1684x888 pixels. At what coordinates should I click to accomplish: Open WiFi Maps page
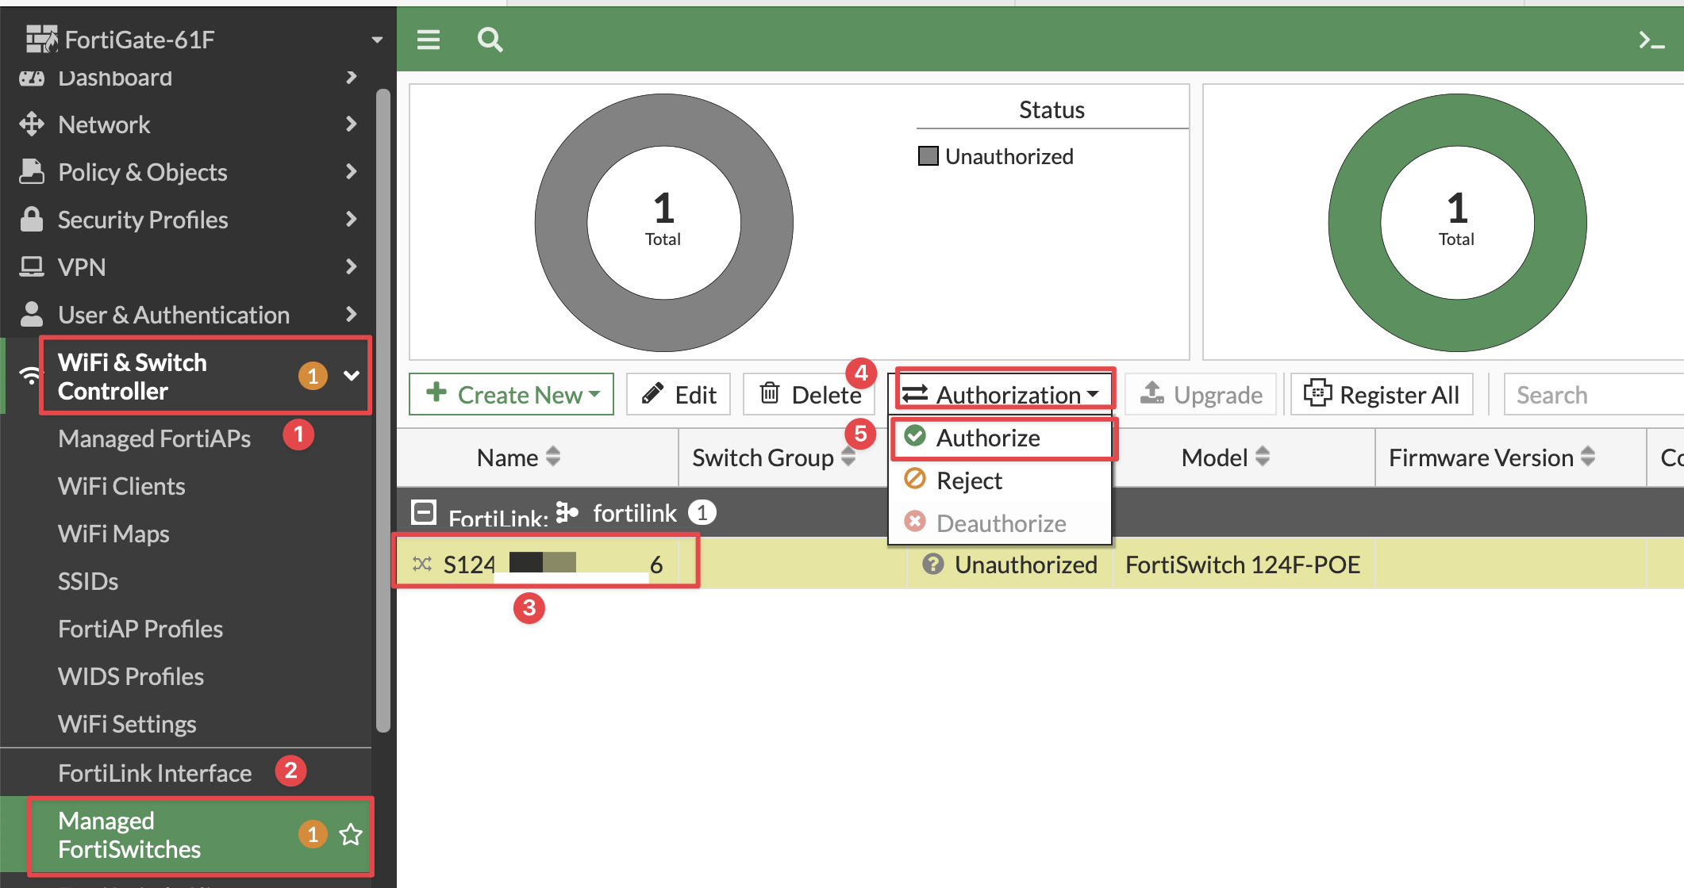(113, 534)
